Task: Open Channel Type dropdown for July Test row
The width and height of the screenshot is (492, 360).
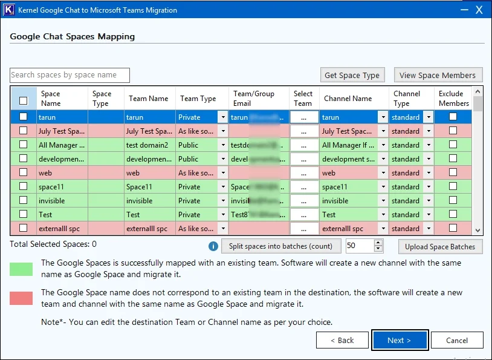Action: click(429, 131)
